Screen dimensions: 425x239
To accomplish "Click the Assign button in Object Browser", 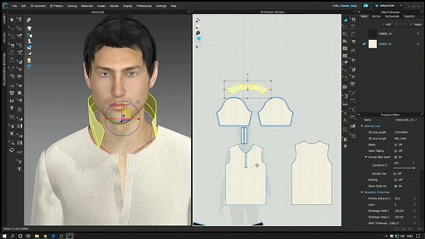I will pos(416,25).
